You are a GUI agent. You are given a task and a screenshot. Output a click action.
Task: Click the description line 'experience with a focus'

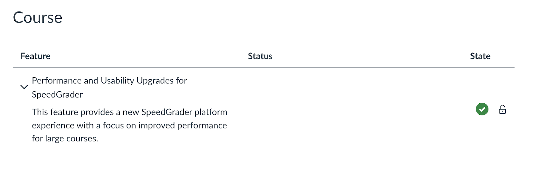(x=129, y=125)
